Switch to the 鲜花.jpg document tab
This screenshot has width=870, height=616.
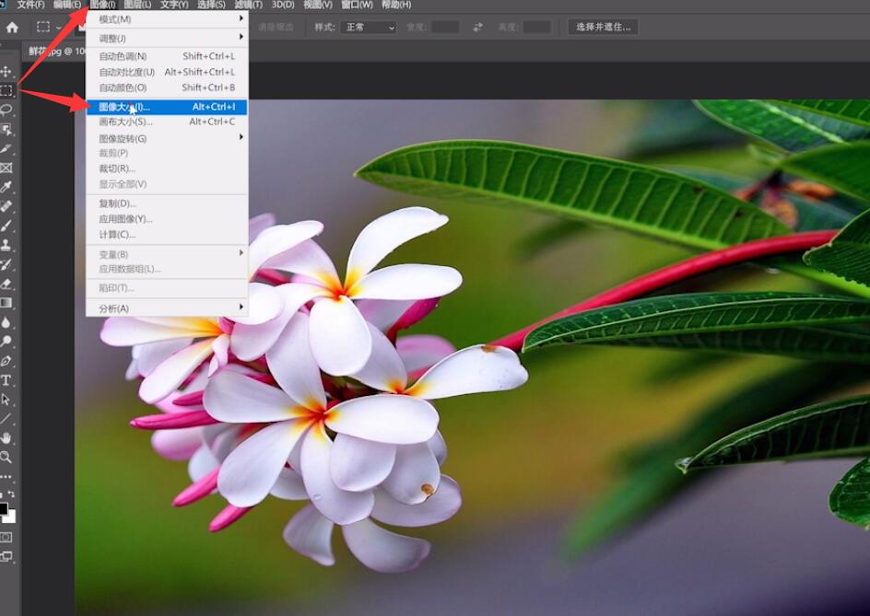[x=54, y=51]
